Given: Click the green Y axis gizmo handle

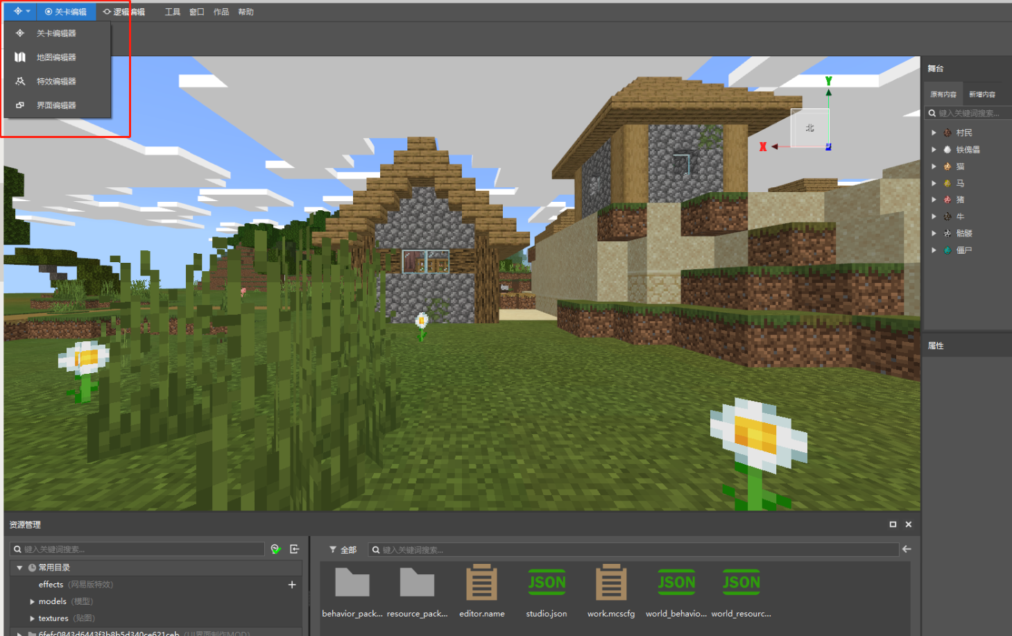Looking at the screenshot, I should point(828,82).
